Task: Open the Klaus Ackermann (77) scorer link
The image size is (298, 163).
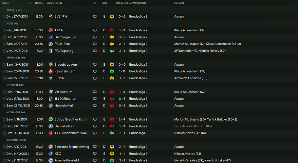Action: coord(190,71)
